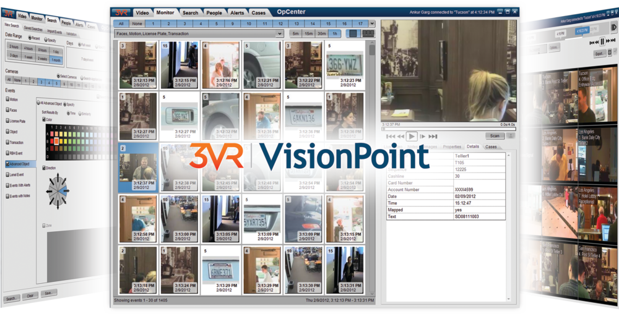This screenshot has height=319, width=619.
Task: Click Time value 15:12:47 in details
Action: click(464, 203)
